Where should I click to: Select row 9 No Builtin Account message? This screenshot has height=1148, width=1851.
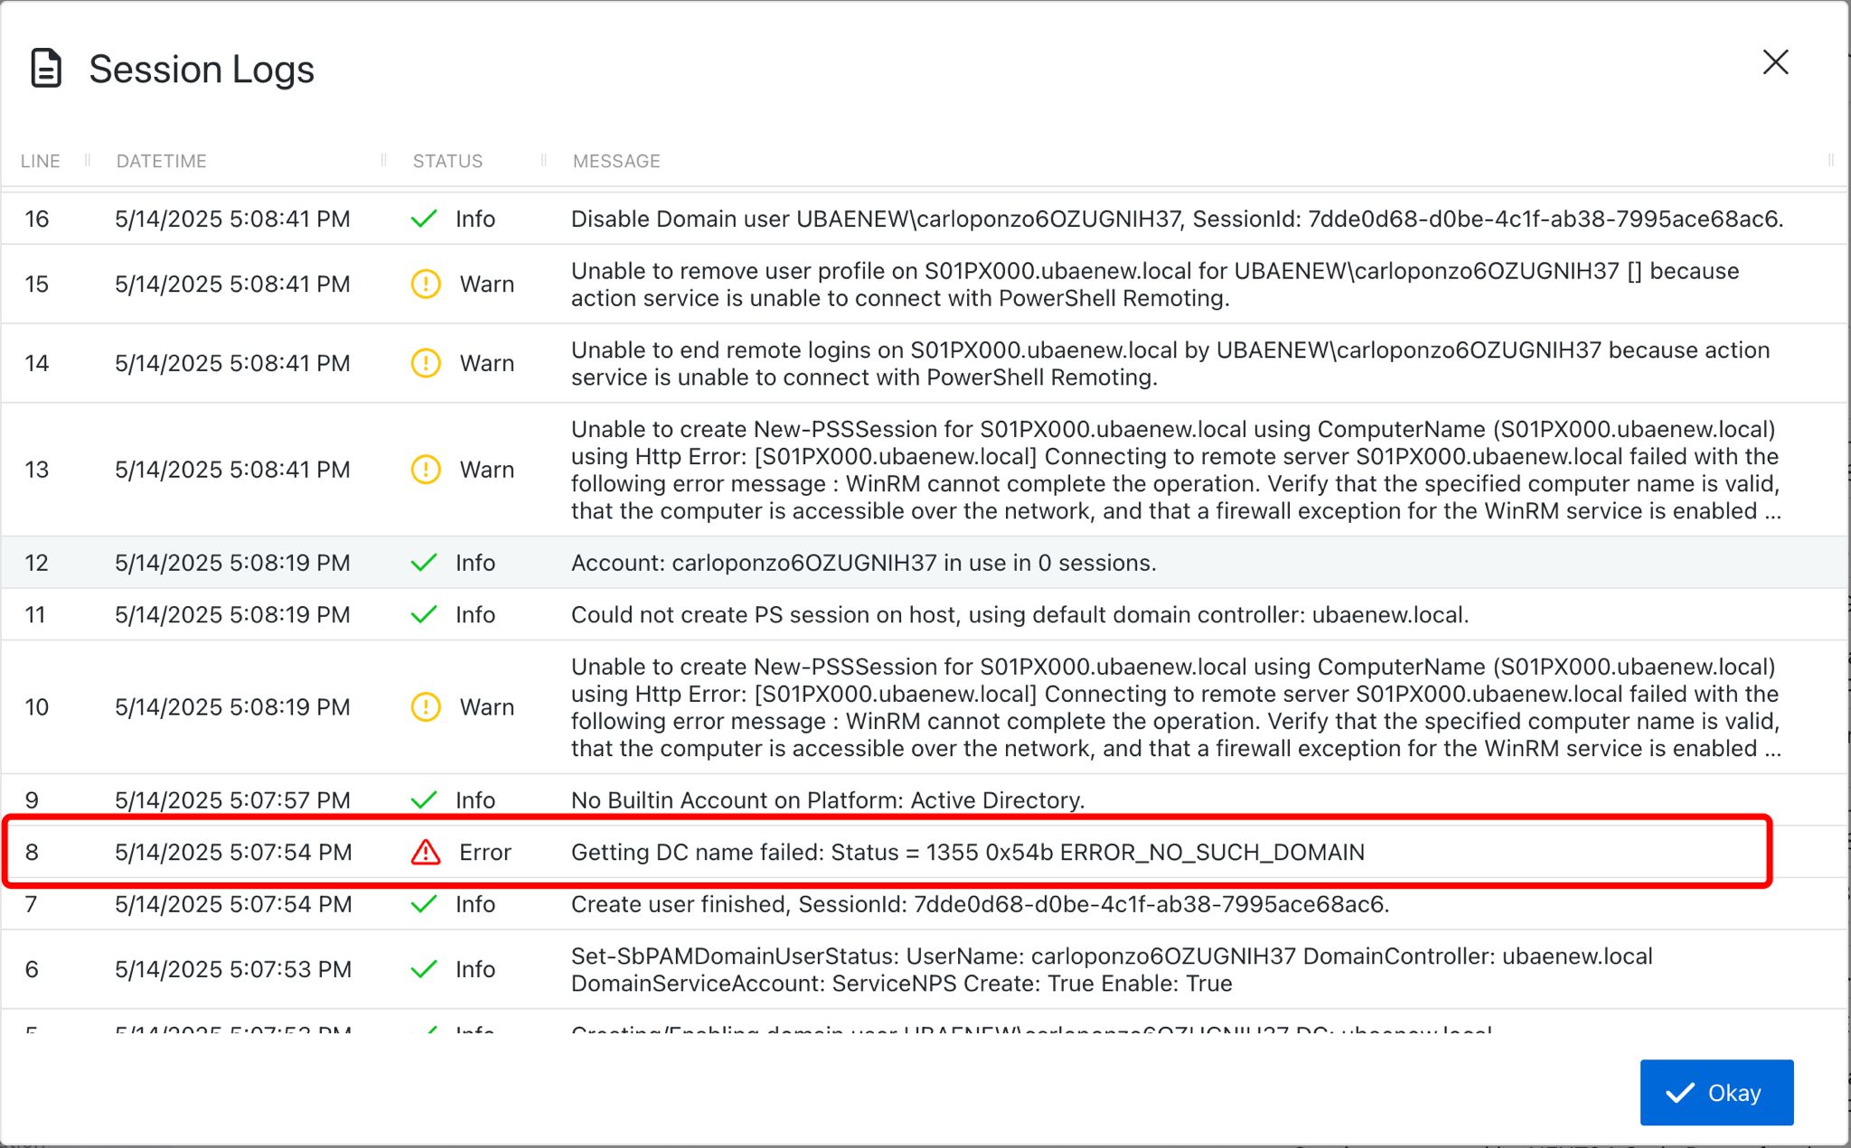pos(827,800)
